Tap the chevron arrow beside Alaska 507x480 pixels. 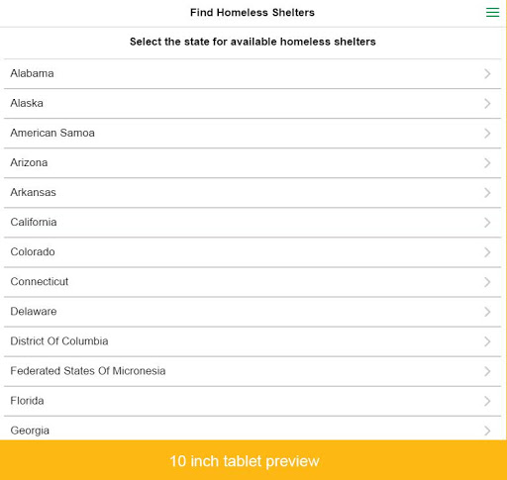tap(487, 104)
